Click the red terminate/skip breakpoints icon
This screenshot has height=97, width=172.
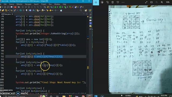click(15, 7)
